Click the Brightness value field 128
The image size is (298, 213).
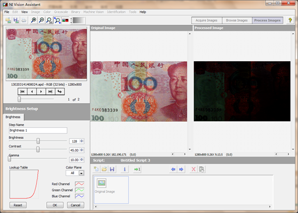[75, 141]
